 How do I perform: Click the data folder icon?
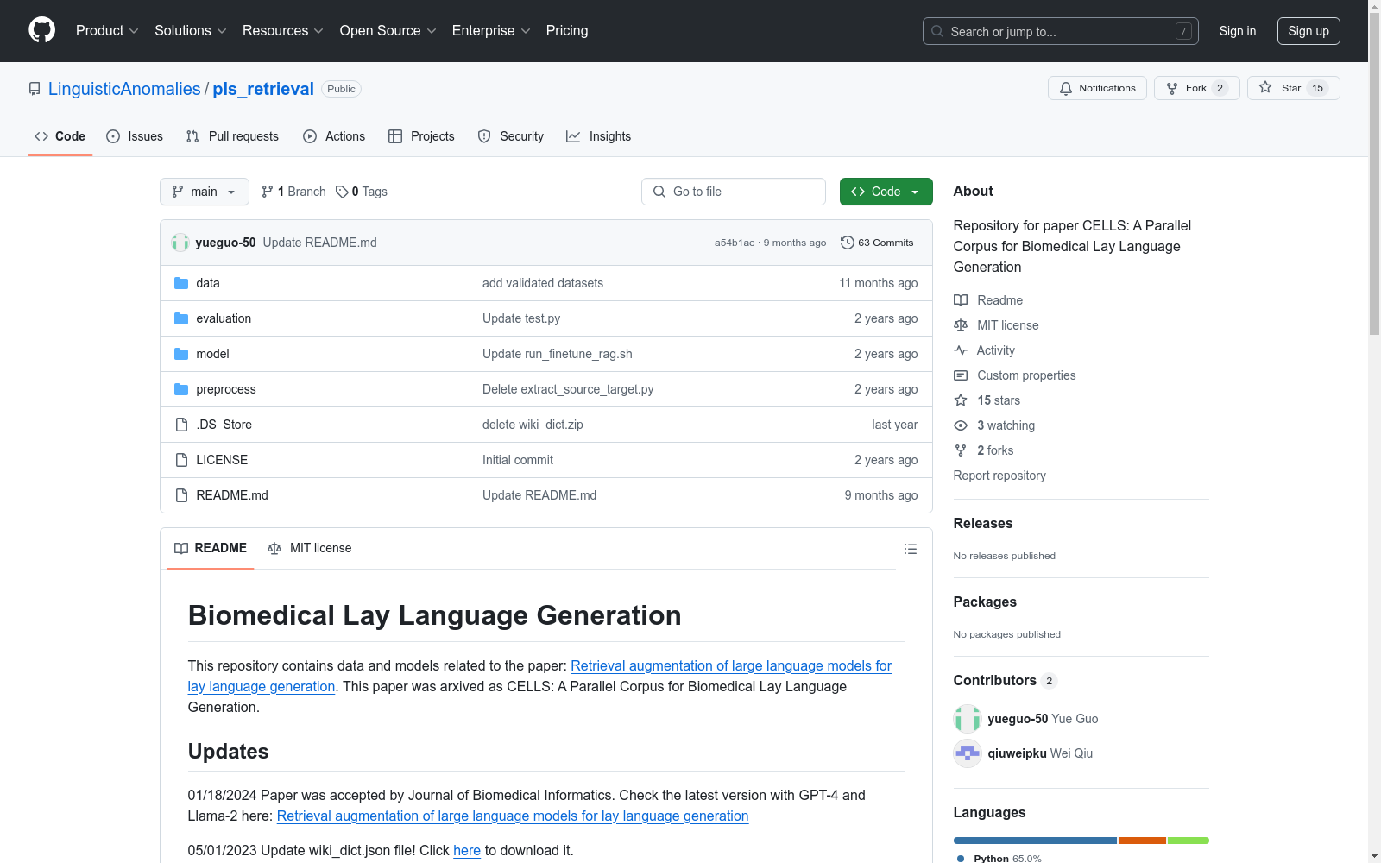181,283
